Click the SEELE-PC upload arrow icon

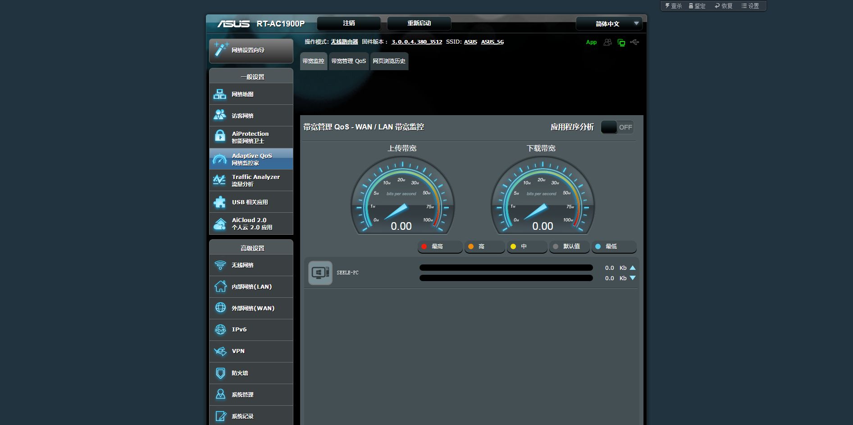(633, 268)
